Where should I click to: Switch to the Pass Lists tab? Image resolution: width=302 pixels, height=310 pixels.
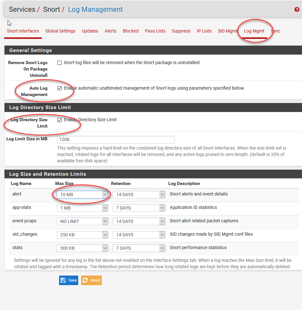click(155, 31)
